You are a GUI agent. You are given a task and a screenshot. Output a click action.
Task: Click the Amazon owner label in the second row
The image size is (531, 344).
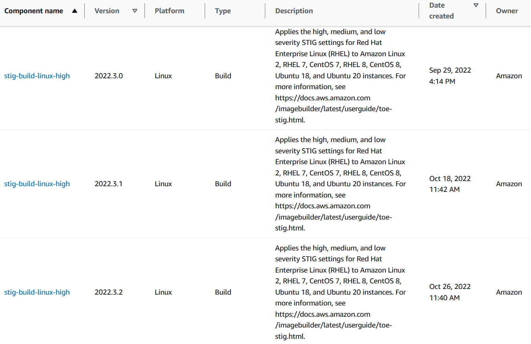509,183
